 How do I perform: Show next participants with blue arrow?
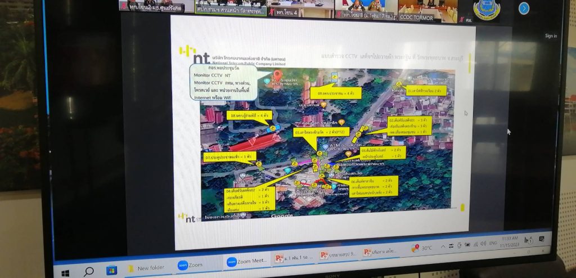(524, 8)
